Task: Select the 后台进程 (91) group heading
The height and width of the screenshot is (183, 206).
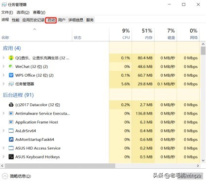Action: pyautogui.click(x=18, y=95)
